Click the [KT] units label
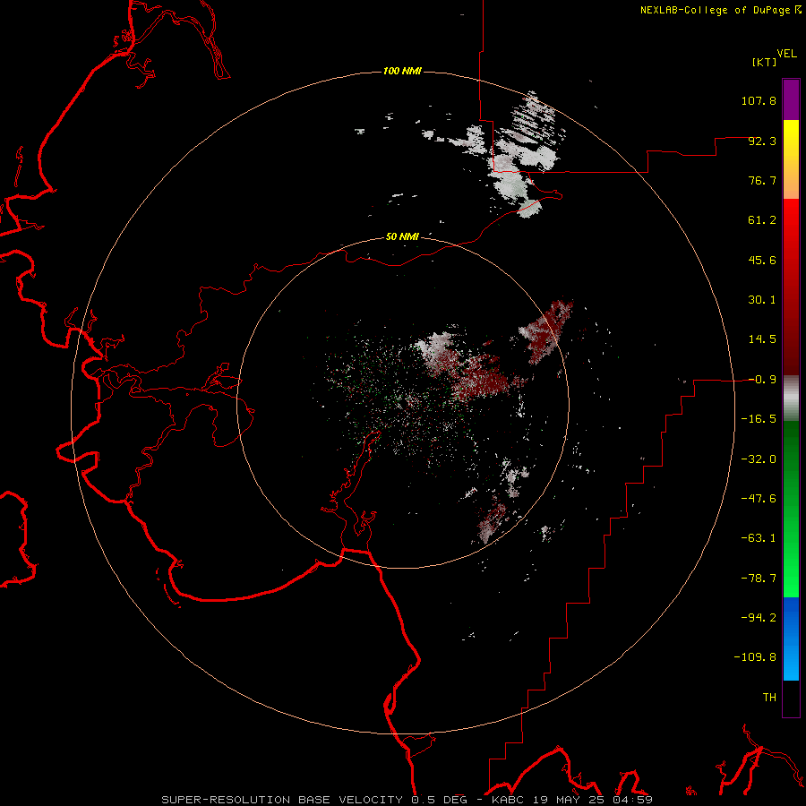This screenshot has width=806, height=806. [764, 62]
